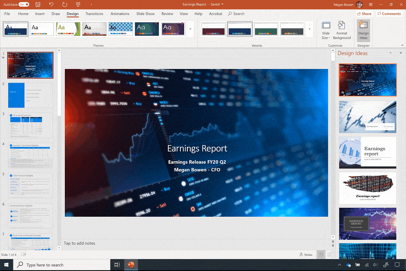
Task: Apply the line chart on paper design idea
Action: click(368, 117)
